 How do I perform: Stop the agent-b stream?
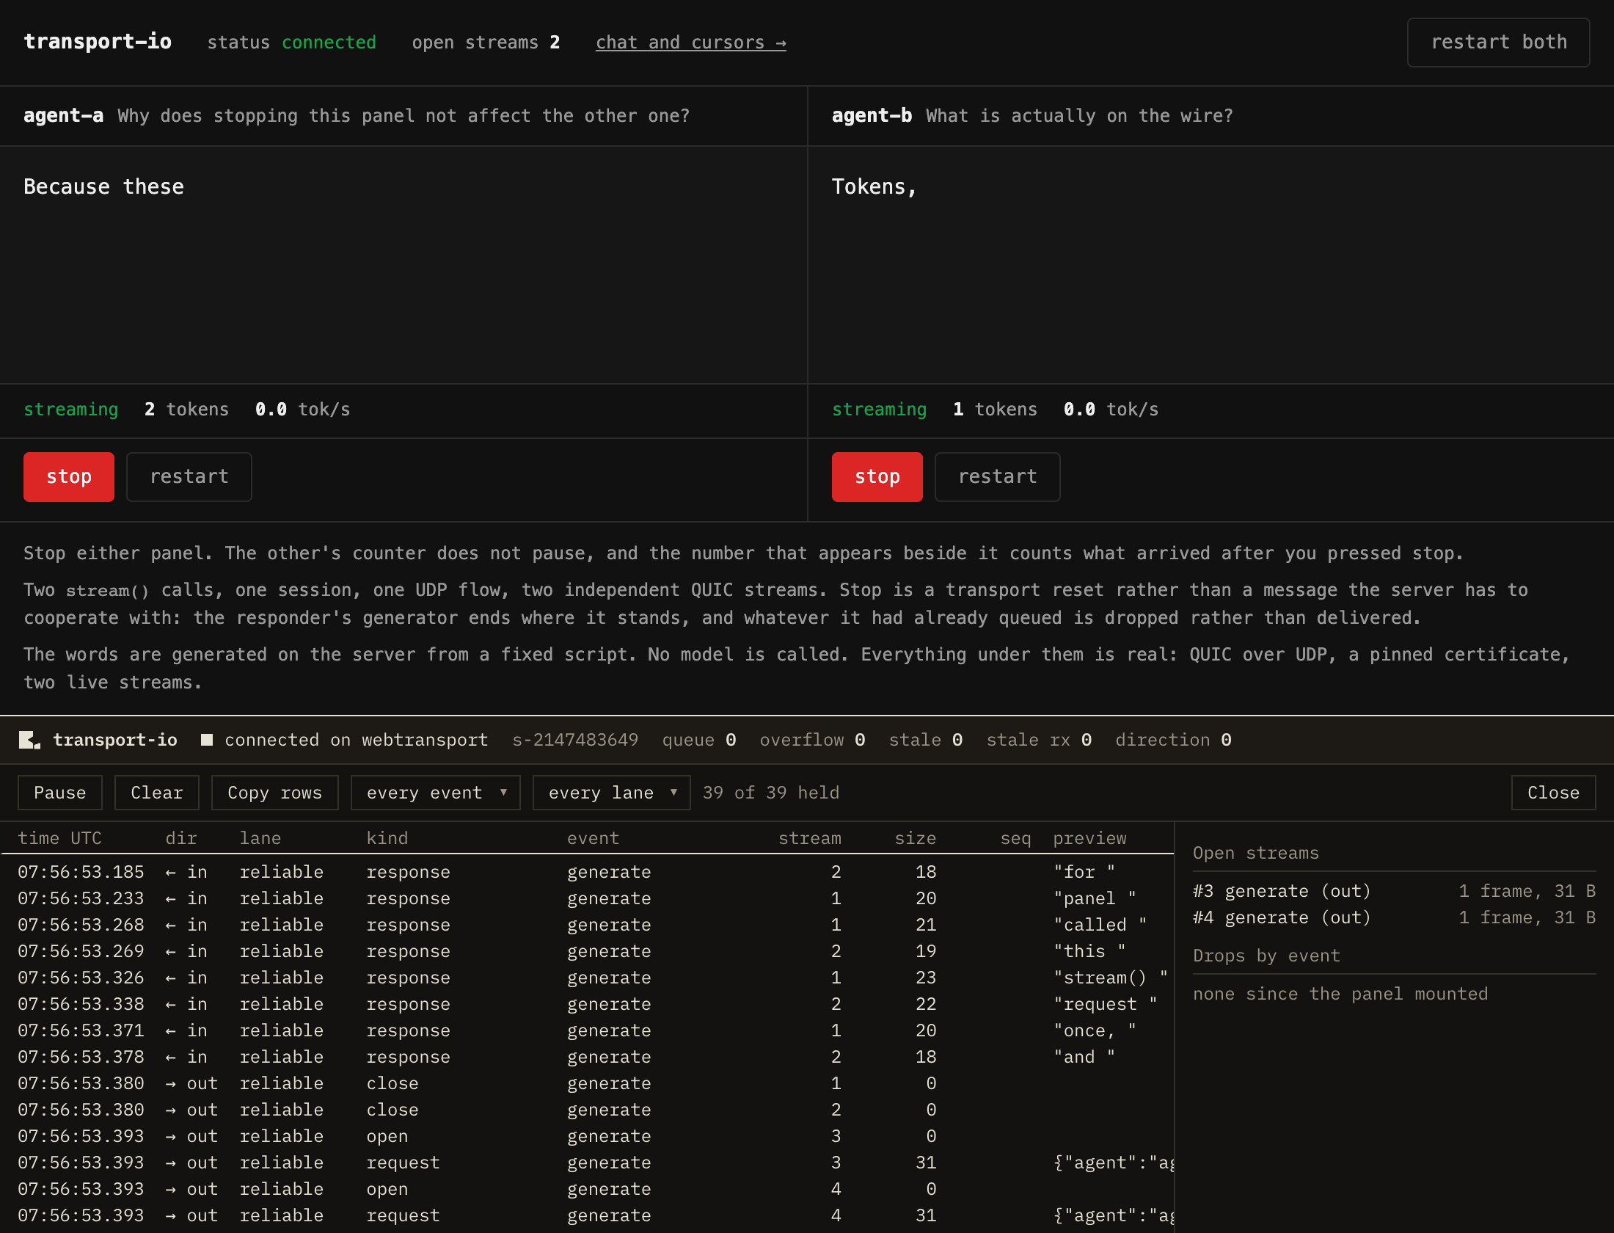tap(877, 477)
